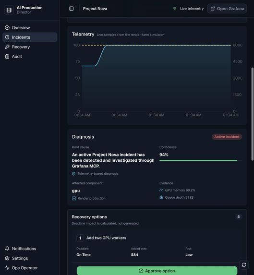The width and height of the screenshot is (254, 275).
Task: Click the check circle icon in Approve option
Action: point(141,271)
